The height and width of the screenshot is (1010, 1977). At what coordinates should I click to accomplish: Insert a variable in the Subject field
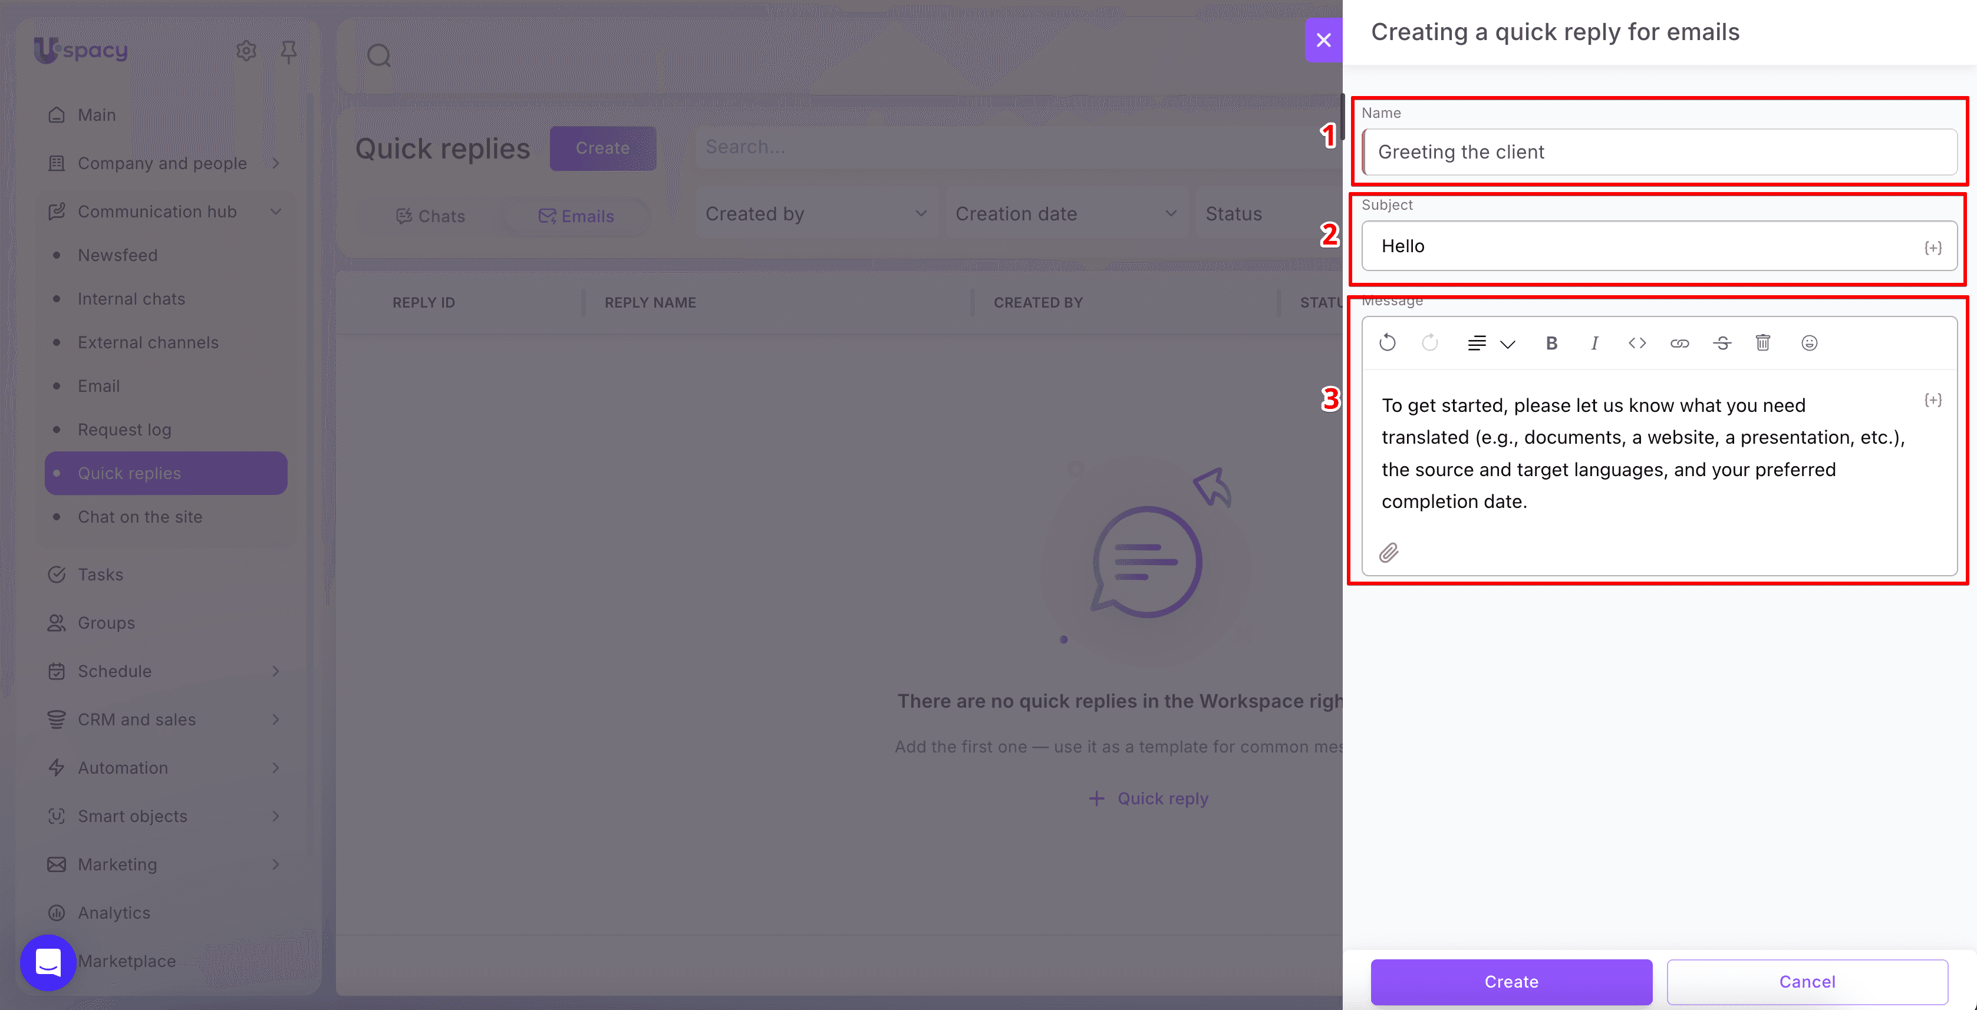click(1932, 247)
